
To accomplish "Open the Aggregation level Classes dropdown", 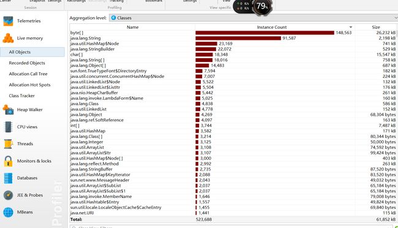I will [x=253, y=18].
